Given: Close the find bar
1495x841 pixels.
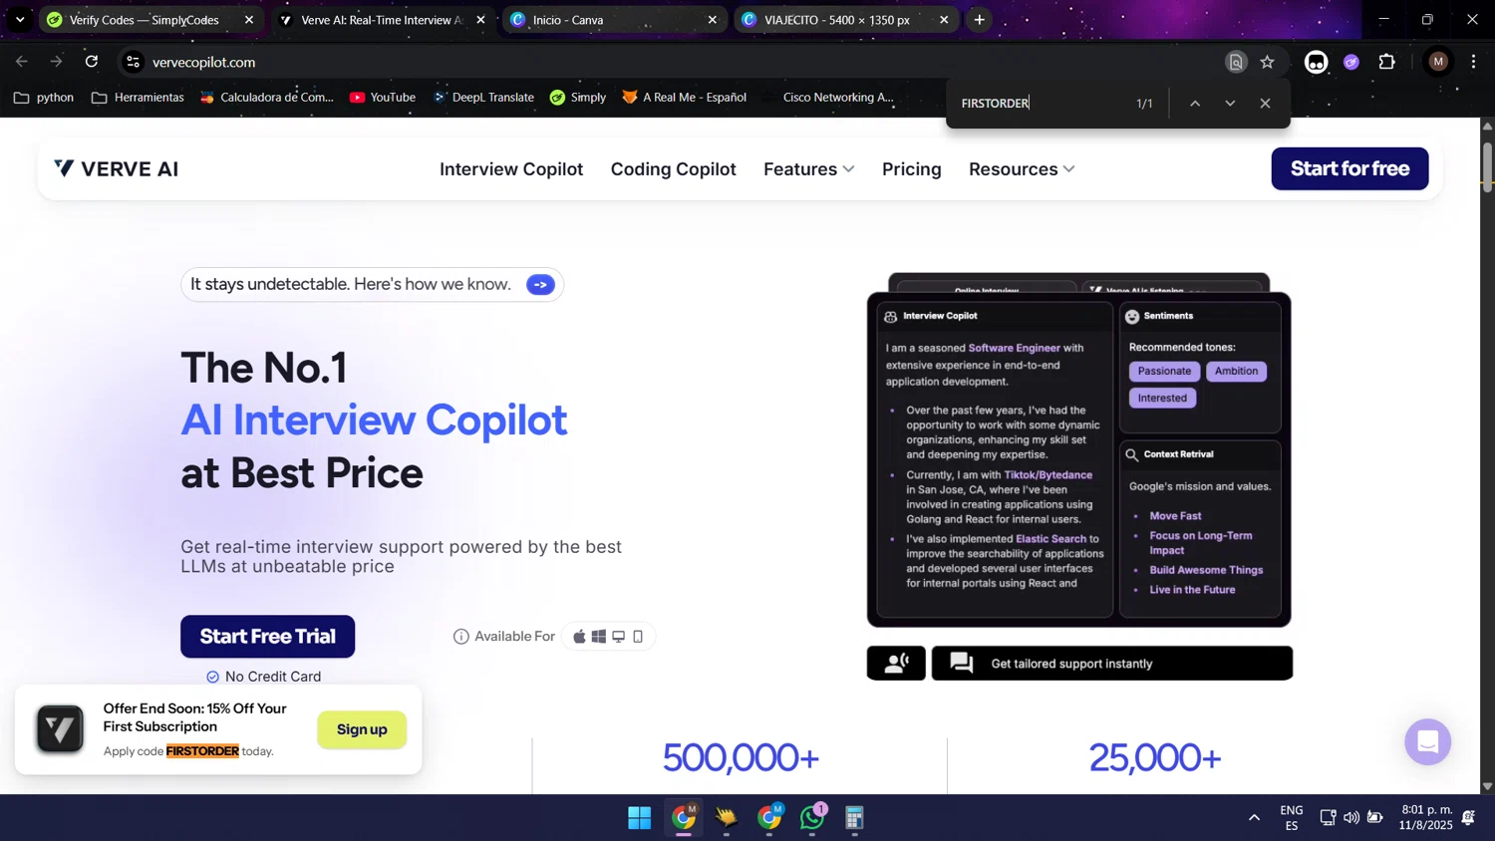Looking at the screenshot, I should (x=1265, y=104).
